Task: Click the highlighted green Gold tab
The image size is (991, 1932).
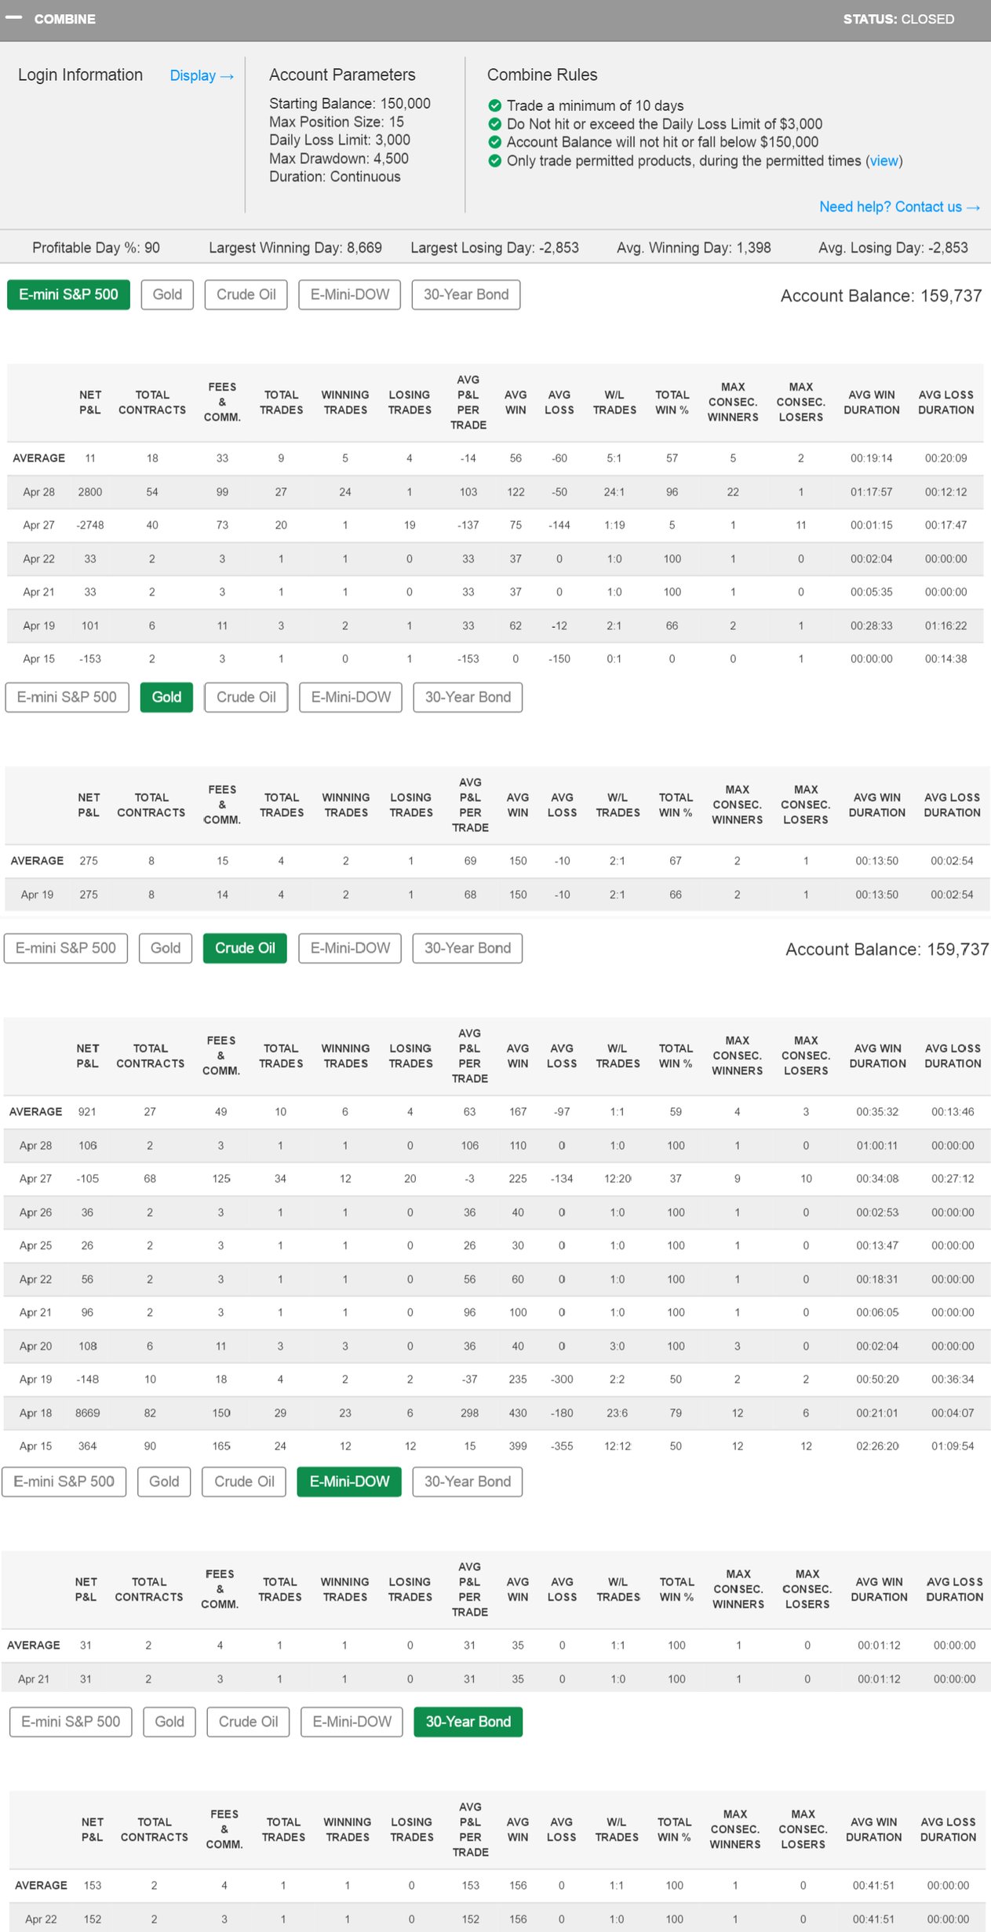Action: [x=166, y=697]
